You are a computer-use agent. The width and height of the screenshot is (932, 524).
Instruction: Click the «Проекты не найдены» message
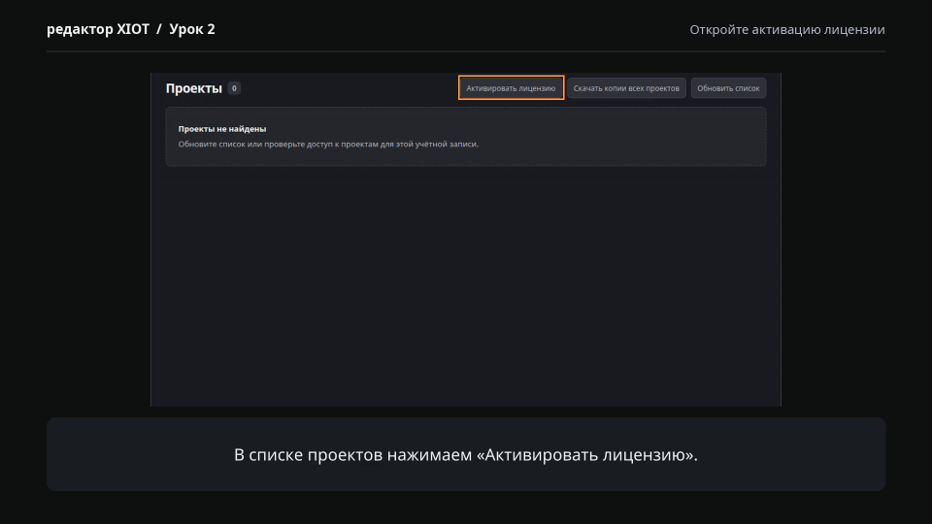[x=222, y=129]
